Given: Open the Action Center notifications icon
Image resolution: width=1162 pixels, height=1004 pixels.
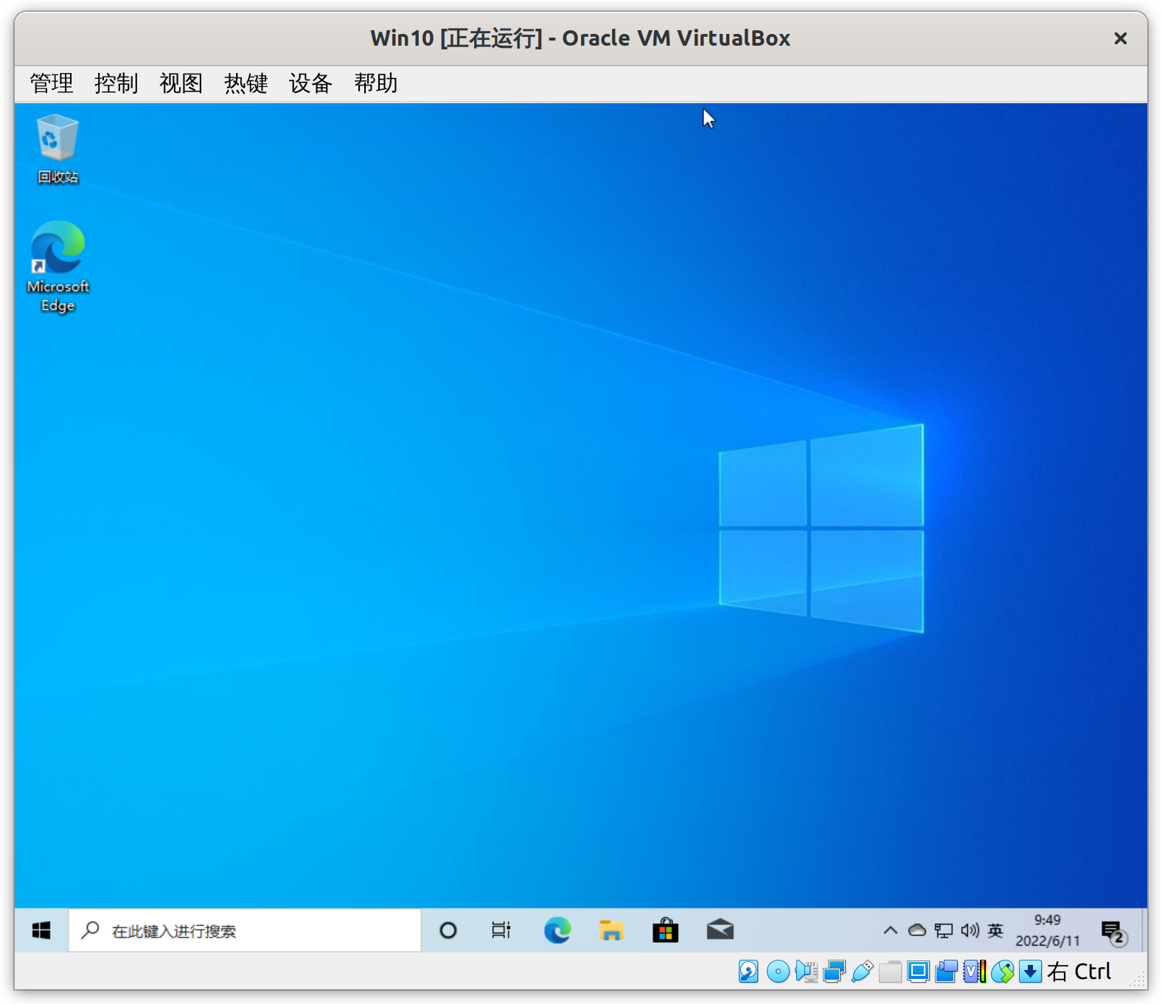Looking at the screenshot, I should [x=1113, y=932].
